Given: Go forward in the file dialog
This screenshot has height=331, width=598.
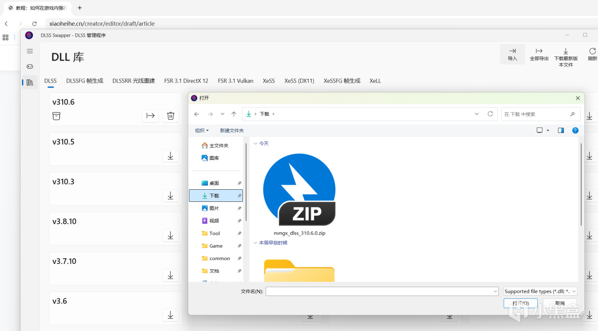Looking at the screenshot, I should (x=210, y=114).
